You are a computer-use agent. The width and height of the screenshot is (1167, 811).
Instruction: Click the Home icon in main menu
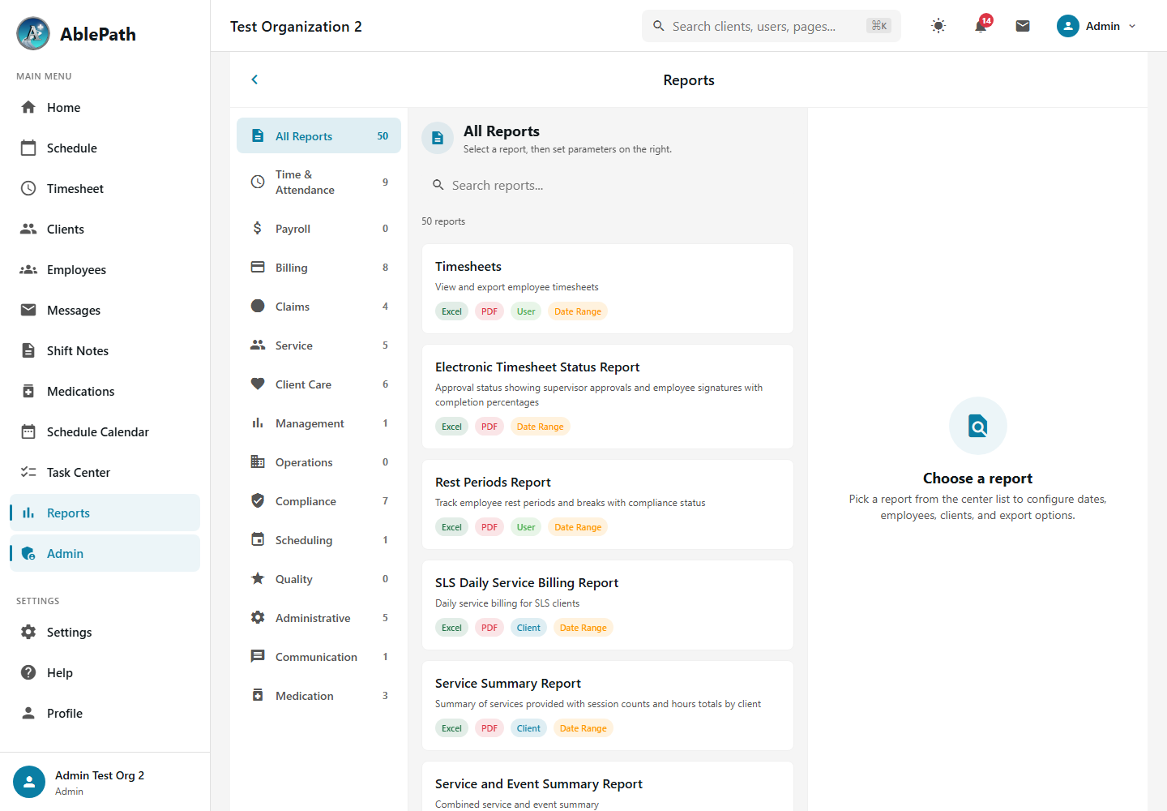click(x=28, y=107)
